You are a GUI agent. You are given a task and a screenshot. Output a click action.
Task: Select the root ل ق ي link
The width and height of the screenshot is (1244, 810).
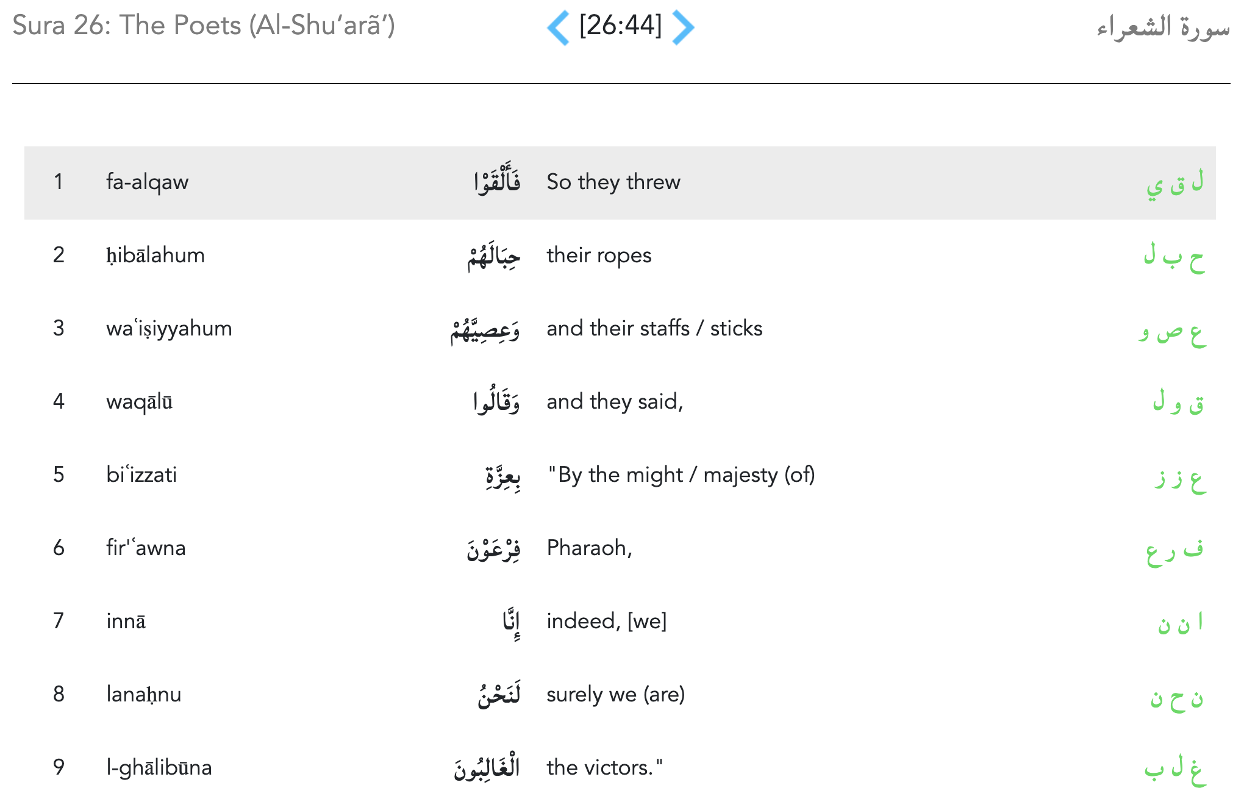[1174, 183]
